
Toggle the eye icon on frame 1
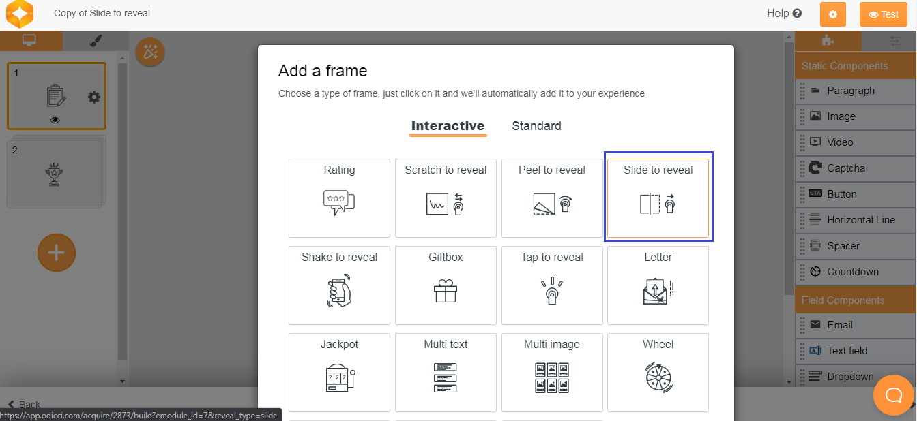point(55,120)
